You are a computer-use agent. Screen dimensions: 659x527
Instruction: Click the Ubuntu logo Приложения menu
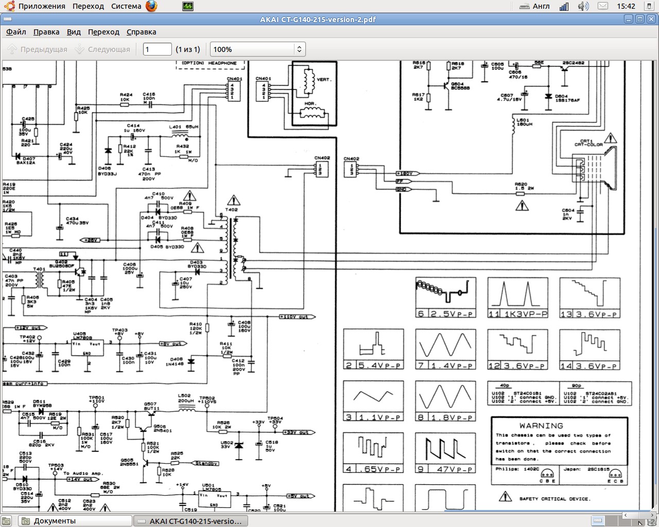point(35,6)
